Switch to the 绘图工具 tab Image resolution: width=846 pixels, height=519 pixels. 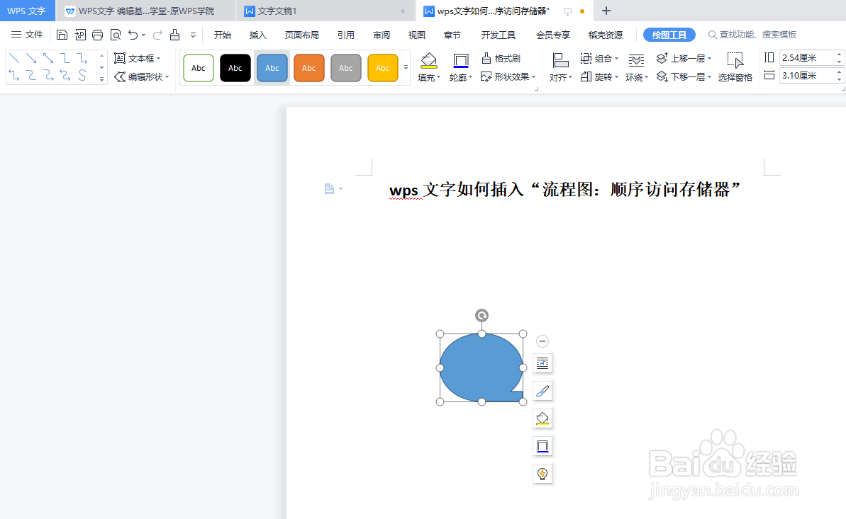point(669,35)
